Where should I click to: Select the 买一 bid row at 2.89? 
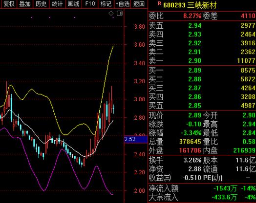(202, 71)
